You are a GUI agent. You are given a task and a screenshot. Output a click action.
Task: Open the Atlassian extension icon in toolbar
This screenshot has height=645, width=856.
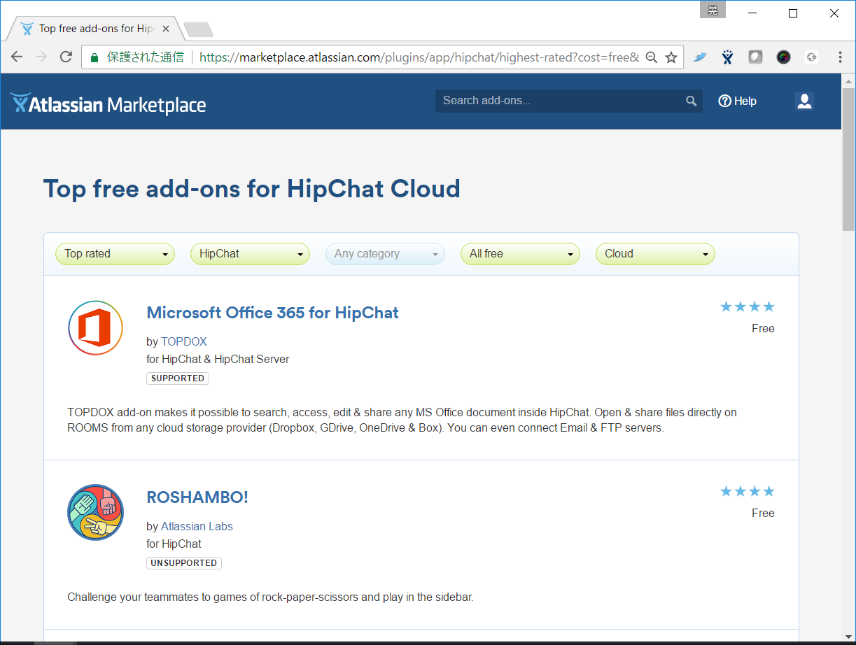(728, 57)
